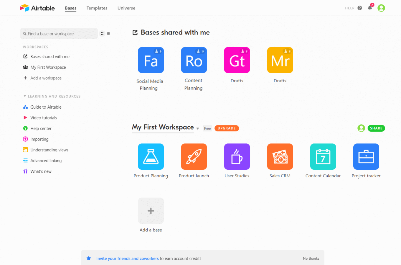401x265 pixels.
Task: Open the Project tracker briefcase base
Action: [366, 156]
